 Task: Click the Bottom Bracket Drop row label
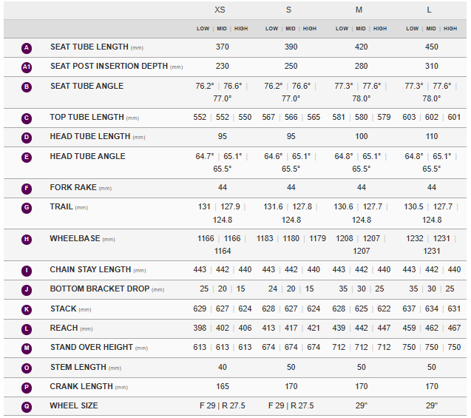(99, 289)
